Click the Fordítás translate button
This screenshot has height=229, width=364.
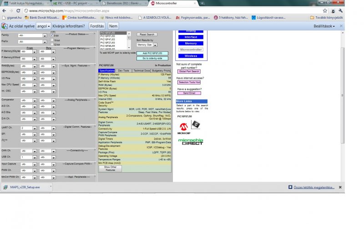pos(97,26)
